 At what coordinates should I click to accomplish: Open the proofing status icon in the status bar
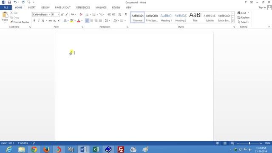[33, 143]
